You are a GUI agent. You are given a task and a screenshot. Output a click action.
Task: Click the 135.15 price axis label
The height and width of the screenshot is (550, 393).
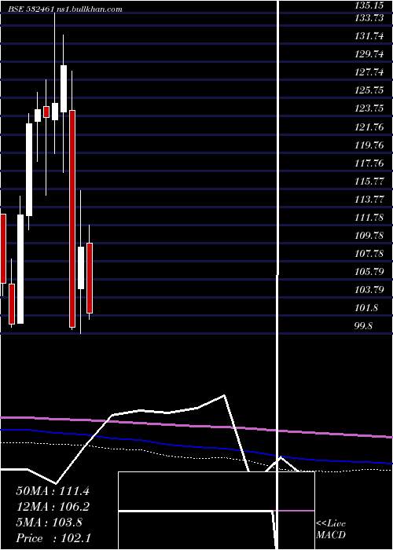click(369, 5)
